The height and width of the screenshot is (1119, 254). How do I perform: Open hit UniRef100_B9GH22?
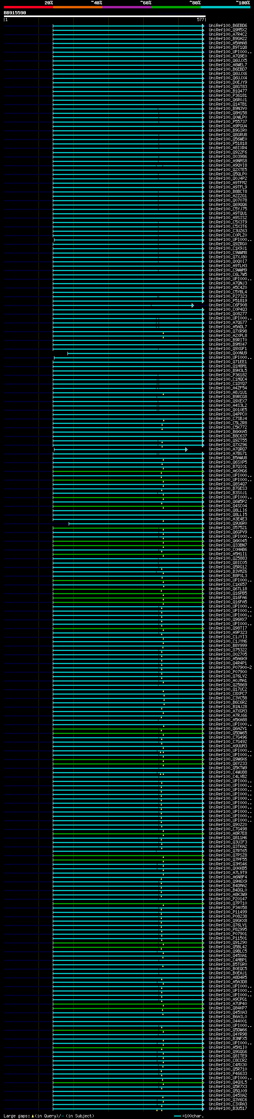tap(228, 39)
